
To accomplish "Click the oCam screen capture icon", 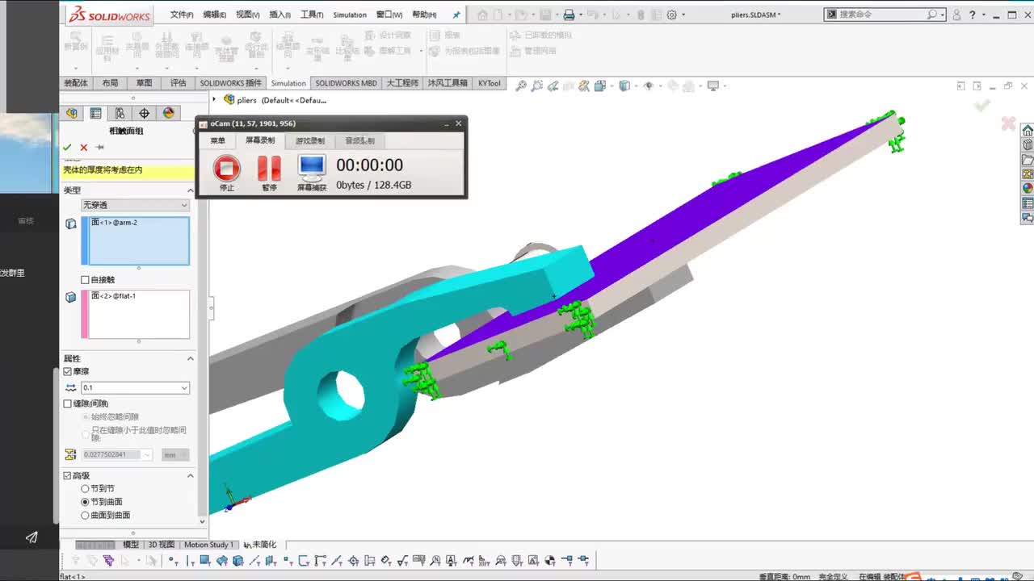I will (x=312, y=167).
